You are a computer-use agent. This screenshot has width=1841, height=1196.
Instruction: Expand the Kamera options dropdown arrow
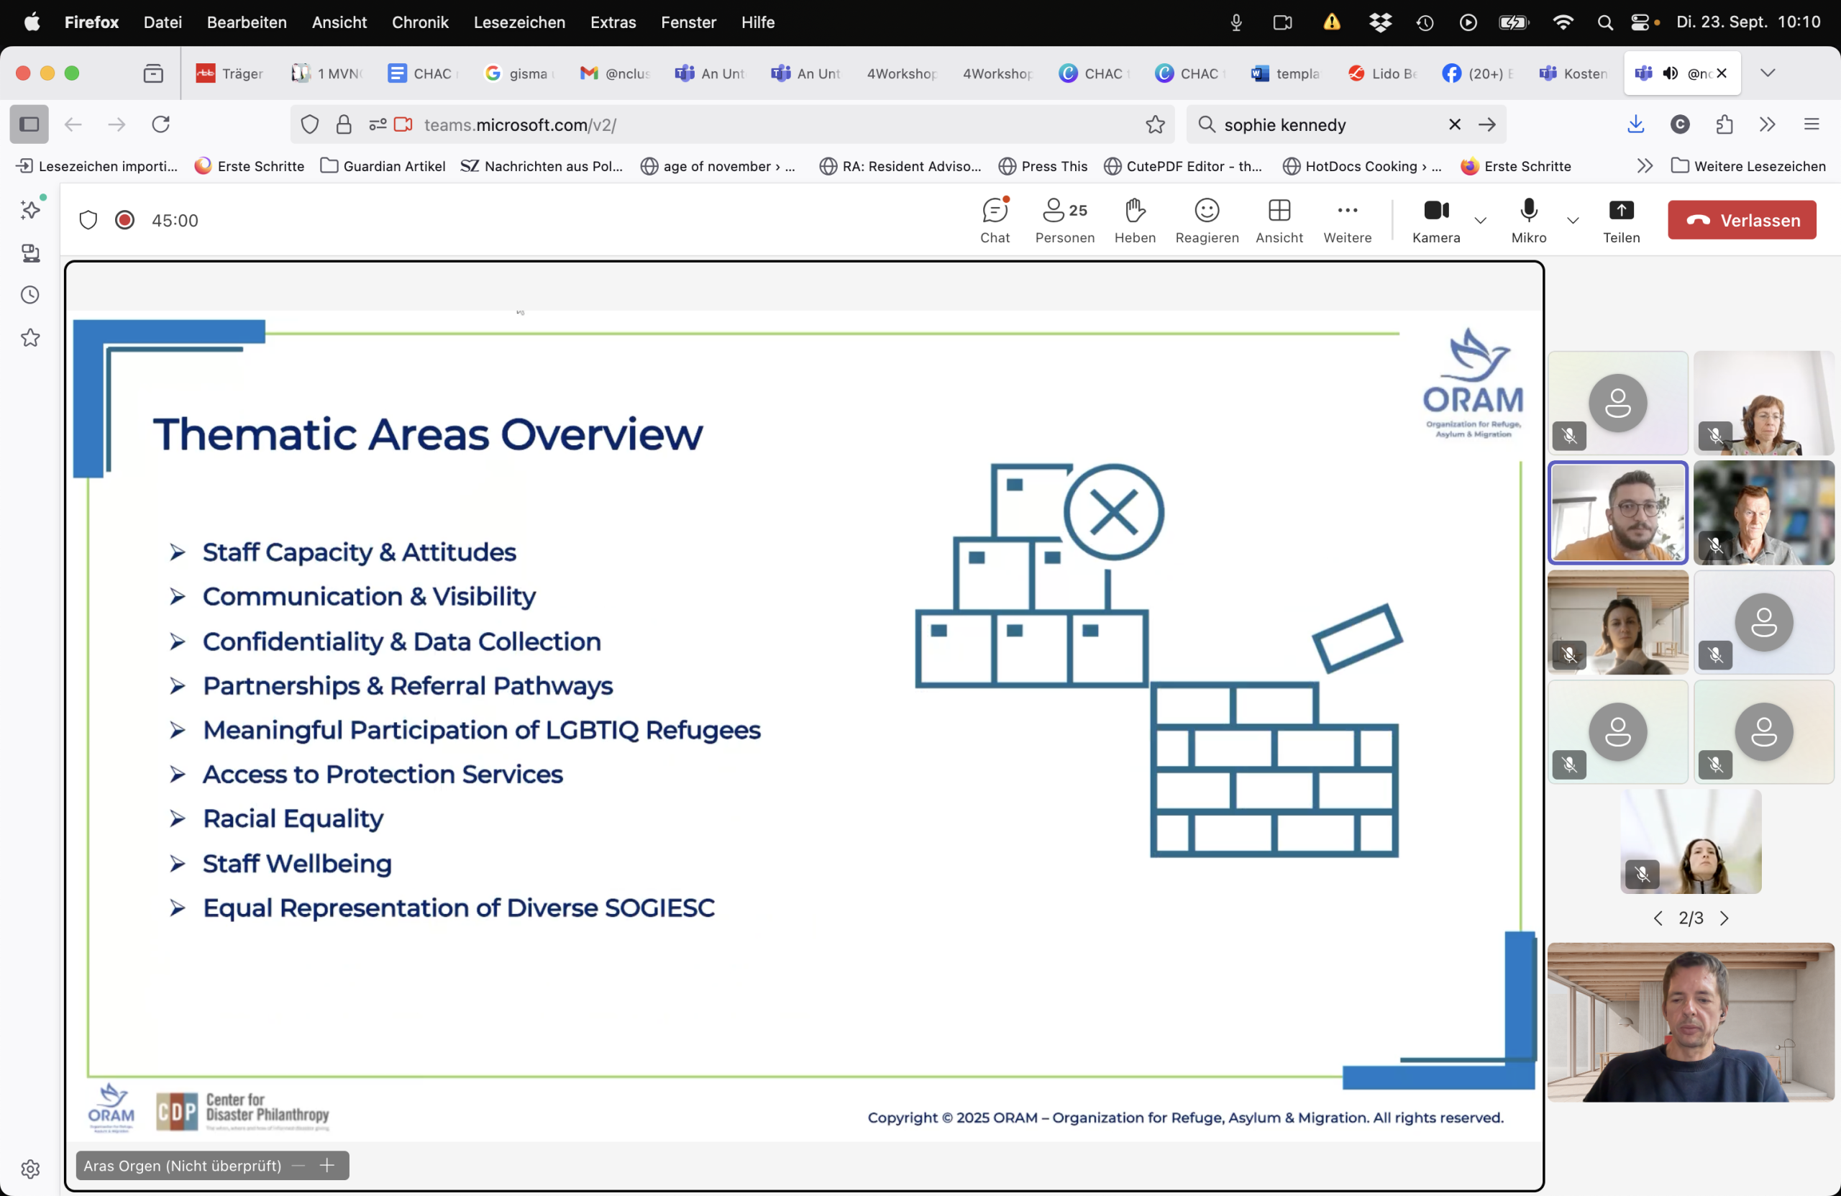[x=1480, y=221]
